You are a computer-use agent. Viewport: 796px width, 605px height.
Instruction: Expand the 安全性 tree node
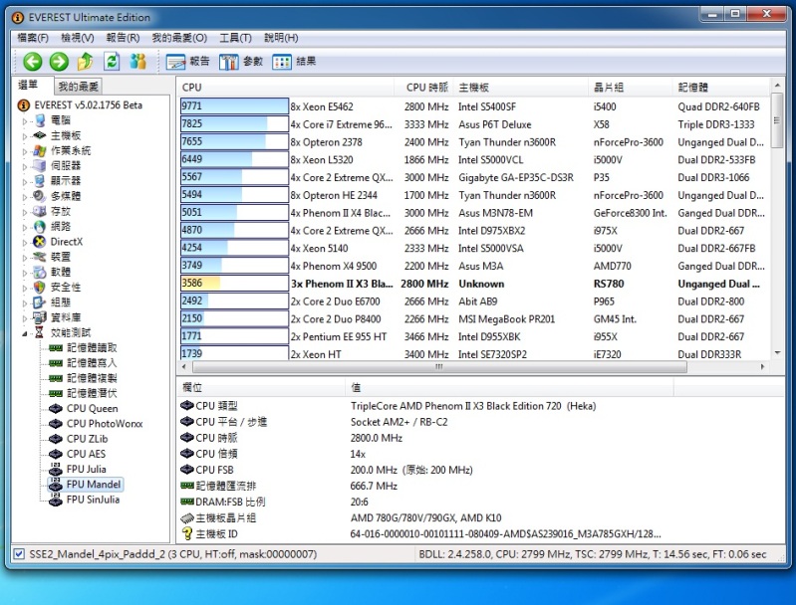click(24, 288)
